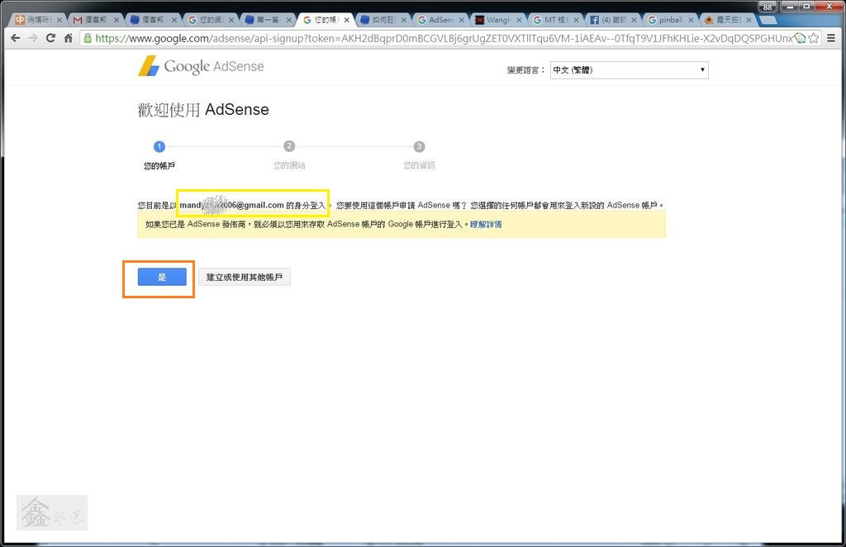Click 建立或使用其他帳戶 button

tap(245, 277)
